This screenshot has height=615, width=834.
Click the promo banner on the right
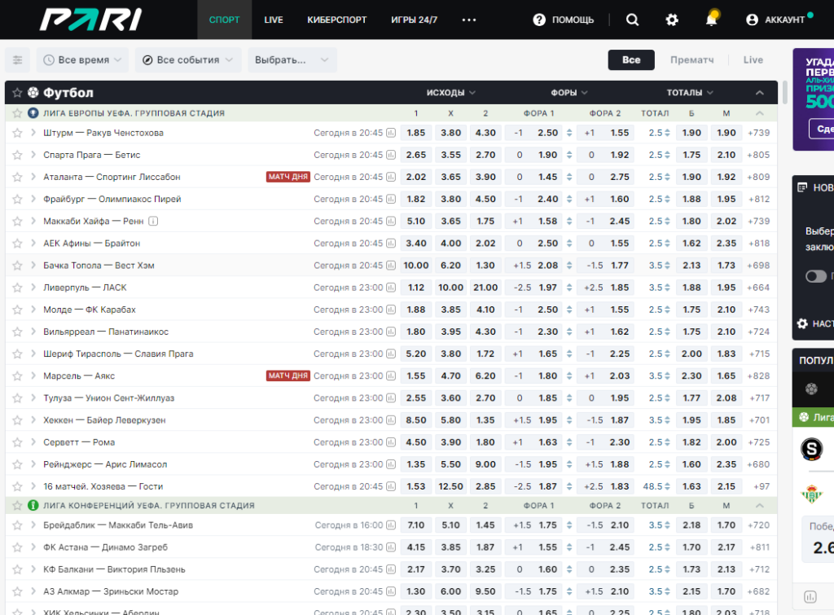(x=814, y=99)
